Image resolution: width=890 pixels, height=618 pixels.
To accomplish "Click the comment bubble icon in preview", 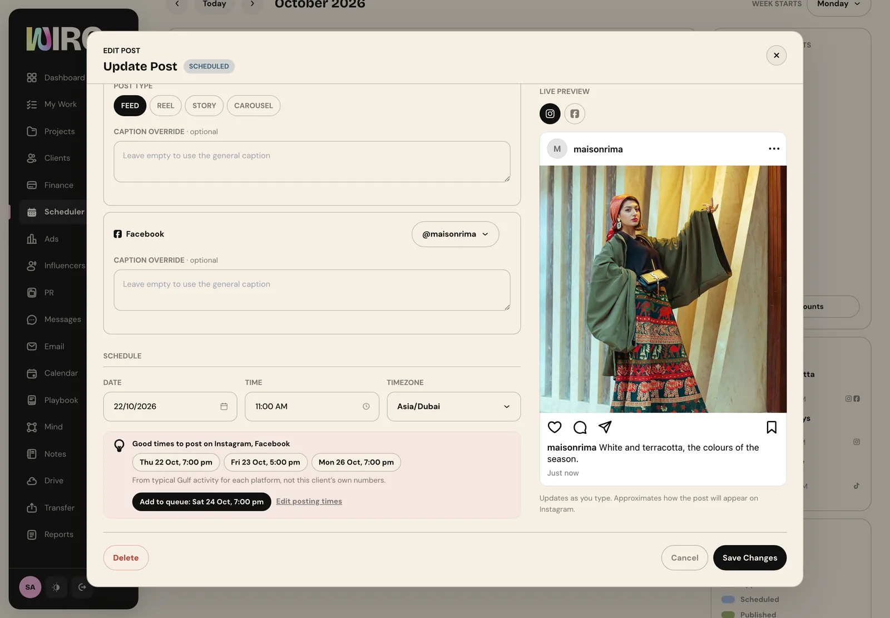I will click(x=580, y=427).
